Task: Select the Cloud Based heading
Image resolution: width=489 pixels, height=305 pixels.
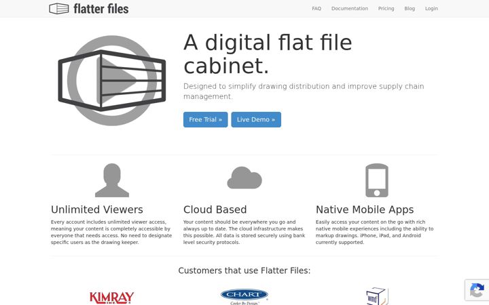Action: pyautogui.click(x=215, y=209)
